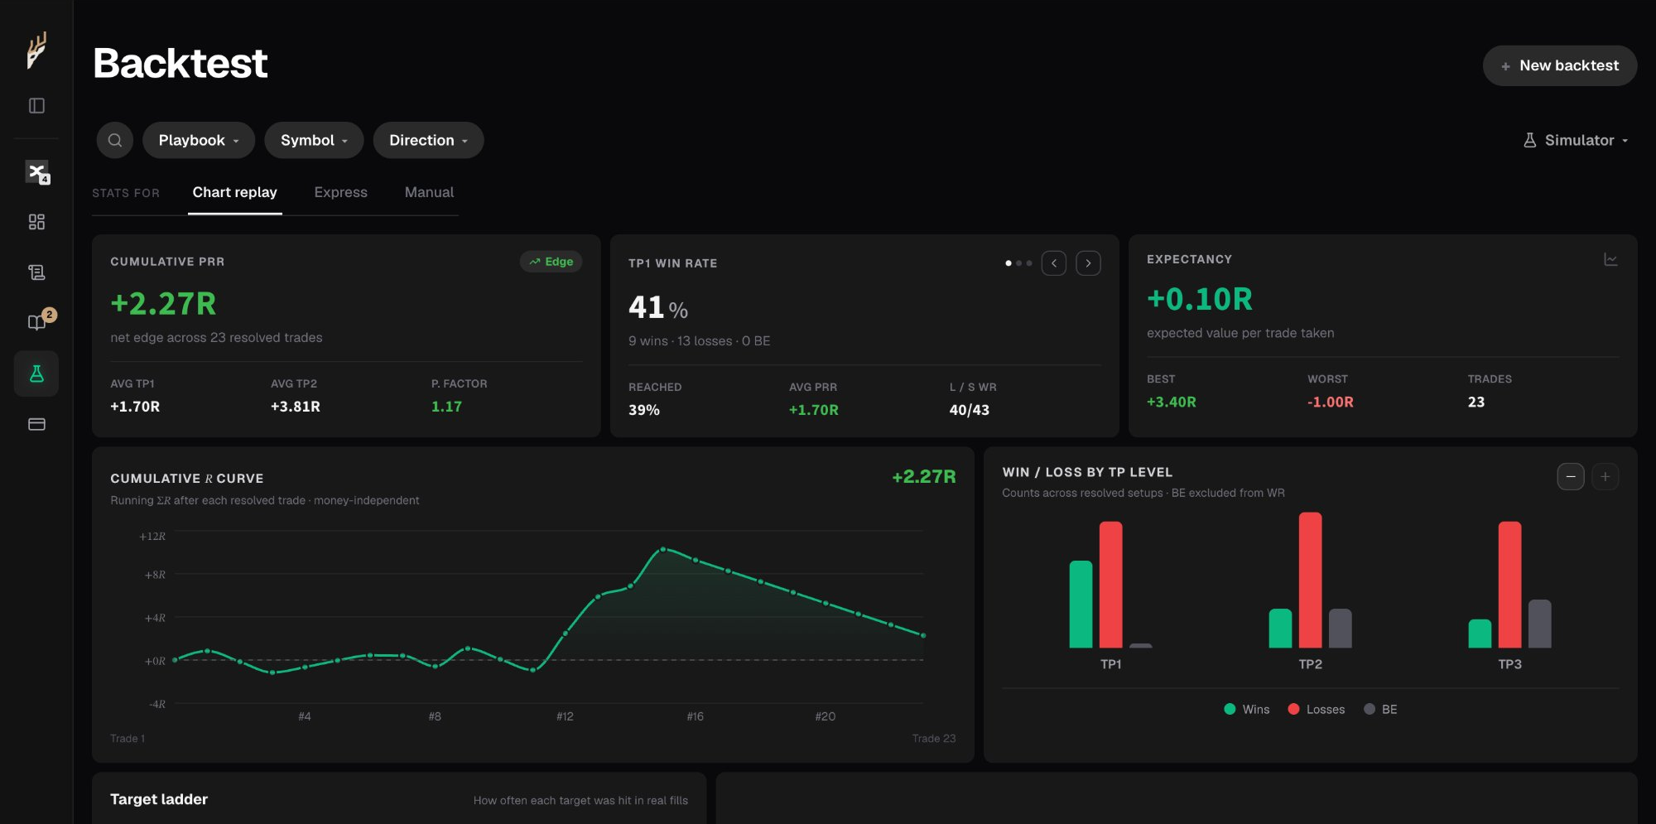The image size is (1656, 824).
Task: Click the New backtest button
Action: 1560,65
